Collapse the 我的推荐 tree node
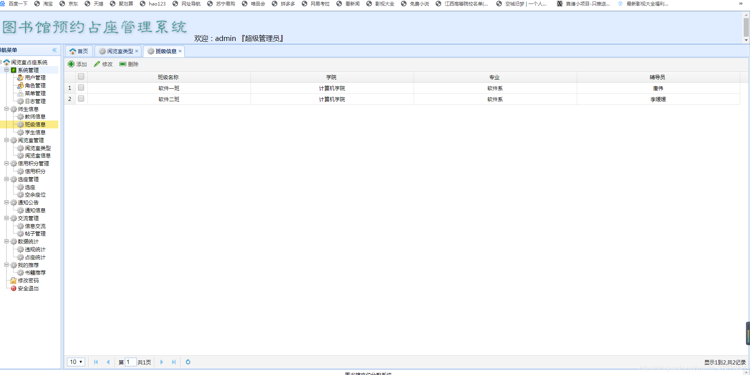 pyautogui.click(x=6, y=265)
